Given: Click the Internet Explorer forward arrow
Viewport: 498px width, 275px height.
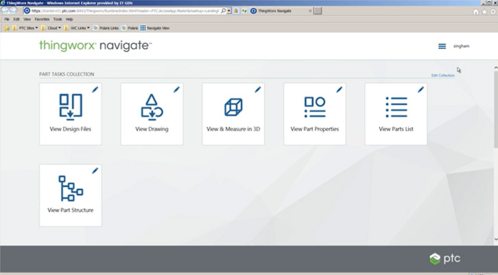Looking at the screenshot, I should (x=13, y=10).
